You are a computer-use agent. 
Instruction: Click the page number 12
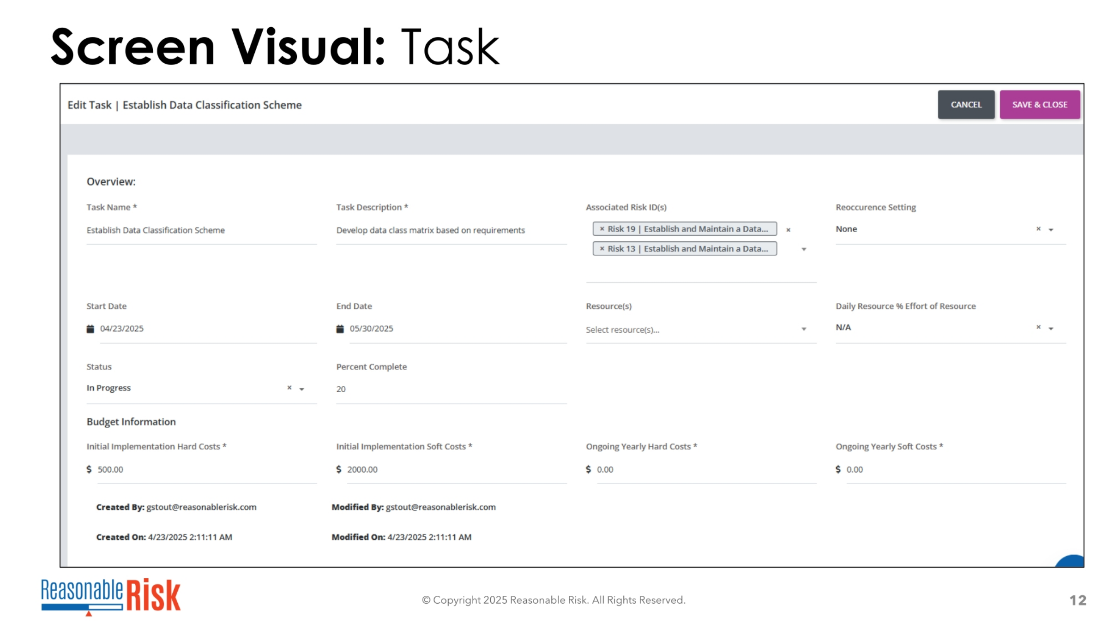[1078, 600]
